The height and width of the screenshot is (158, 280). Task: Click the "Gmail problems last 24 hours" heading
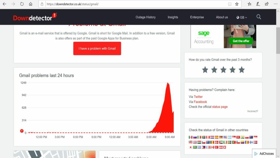point(46,75)
